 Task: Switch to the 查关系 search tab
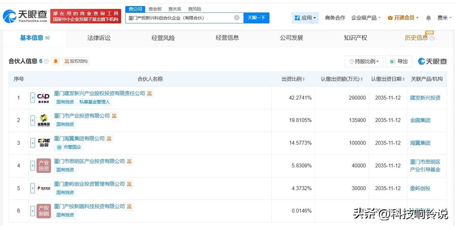[x=175, y=9]
